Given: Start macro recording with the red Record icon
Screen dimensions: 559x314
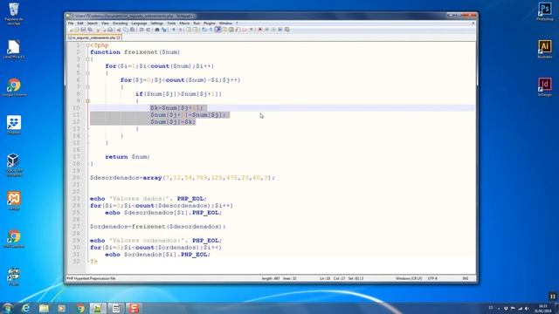Looking at the screenshot, I should click(260, 30).
